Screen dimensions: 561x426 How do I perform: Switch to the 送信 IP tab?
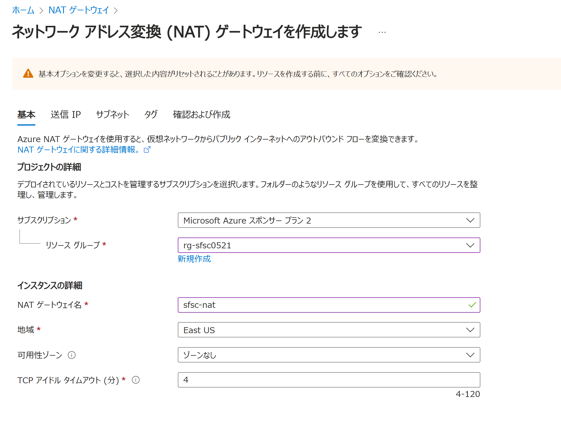(x=66, y=114)
